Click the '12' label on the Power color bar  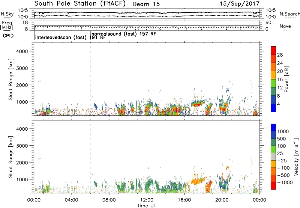pyautogui.click(x=280, y=88)
